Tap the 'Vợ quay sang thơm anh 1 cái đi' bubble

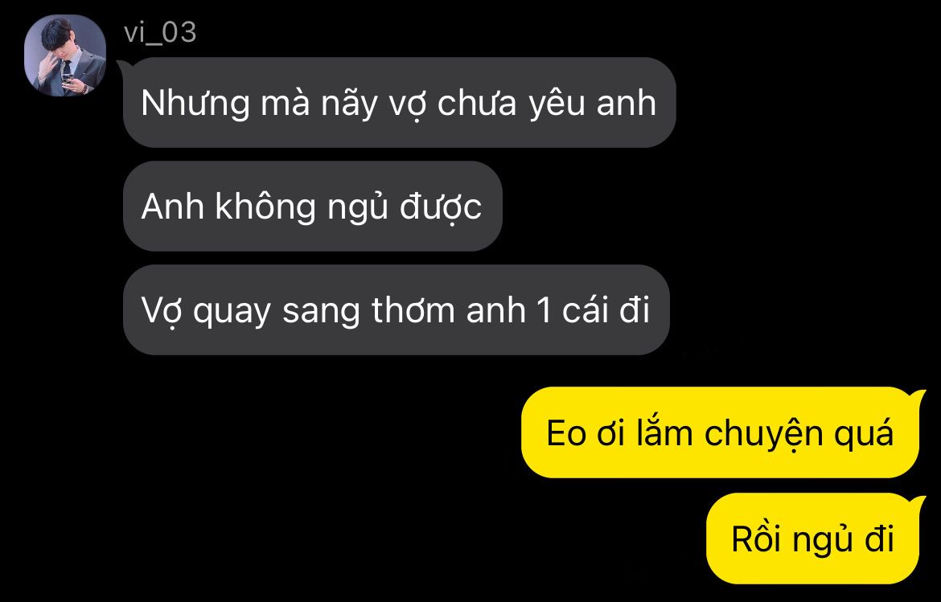pyautogui.click(x=396, y=310)
